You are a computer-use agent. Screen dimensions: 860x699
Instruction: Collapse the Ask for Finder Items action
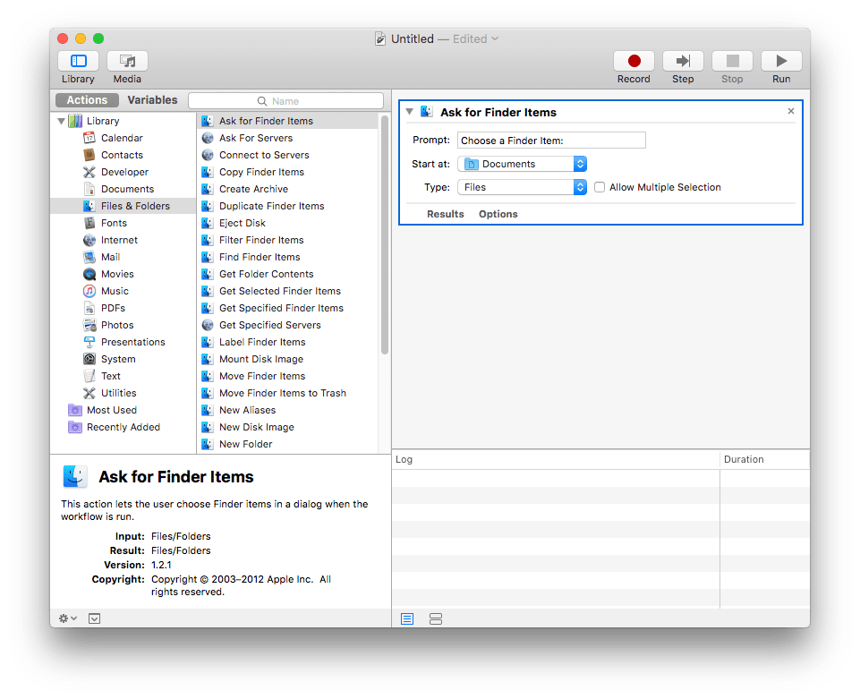(409, 111)
